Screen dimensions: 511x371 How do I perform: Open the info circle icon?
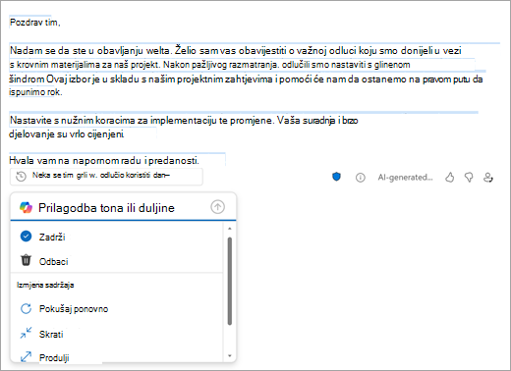coord(361,178)
